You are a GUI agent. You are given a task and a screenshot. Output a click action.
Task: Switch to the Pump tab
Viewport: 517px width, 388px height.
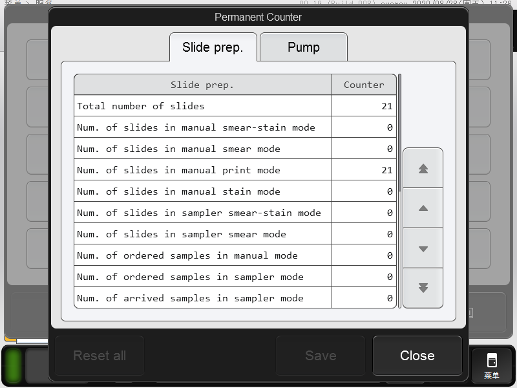(x=303, y=47)
